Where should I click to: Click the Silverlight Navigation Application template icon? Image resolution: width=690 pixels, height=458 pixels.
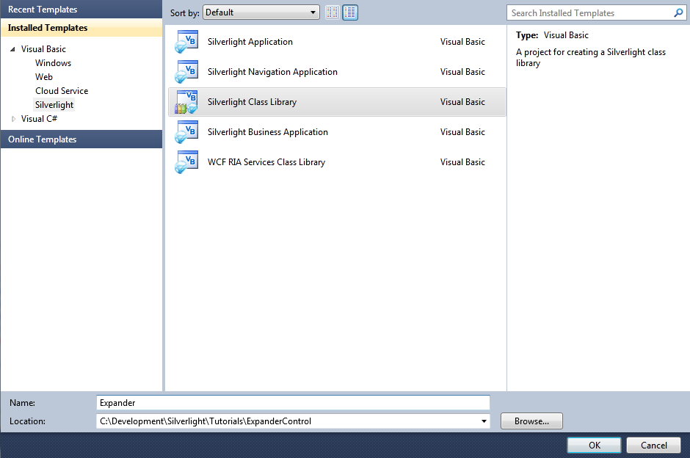186,72
